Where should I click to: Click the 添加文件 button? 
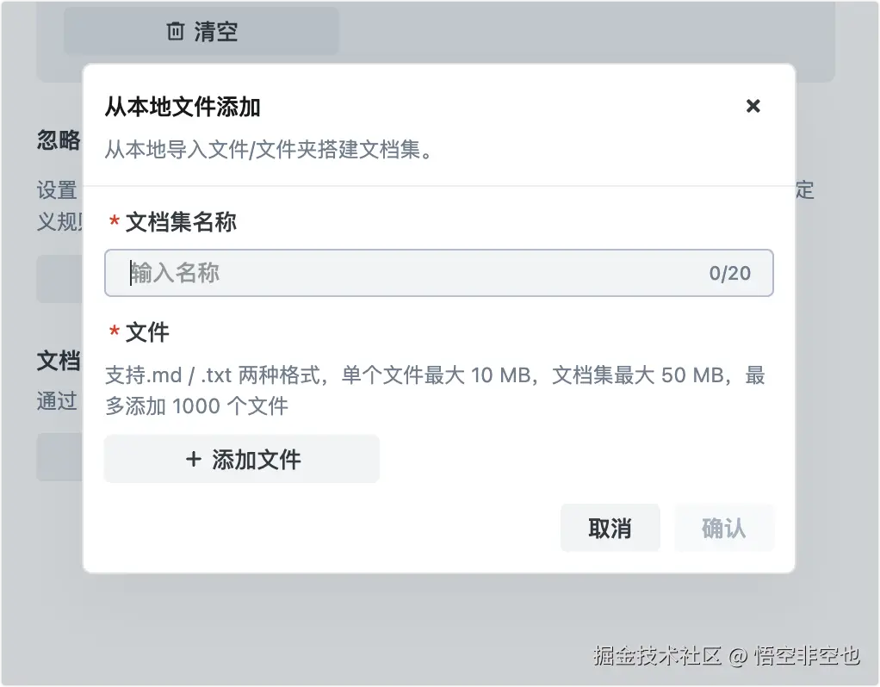[242, 459]
